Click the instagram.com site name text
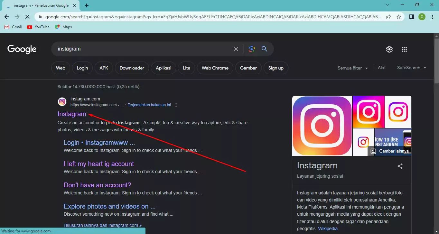 (x=85, y=99)
